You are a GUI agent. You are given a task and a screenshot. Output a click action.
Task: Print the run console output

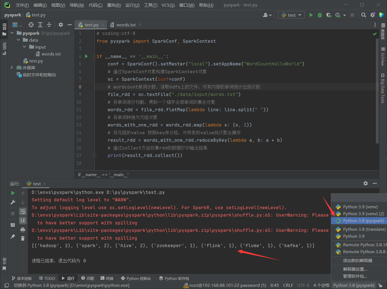(23, 230)
